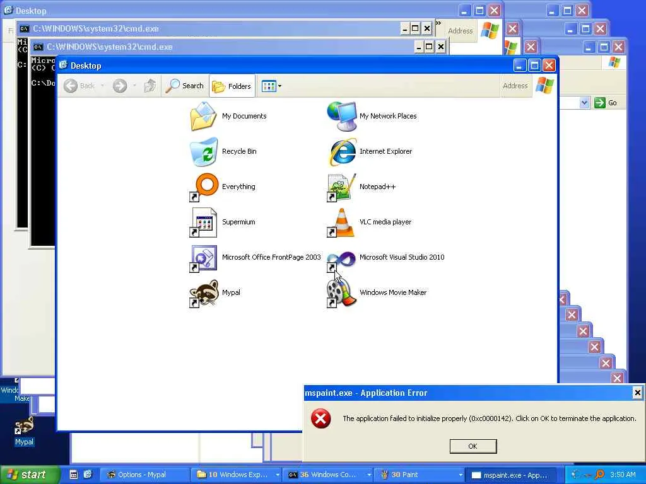646x484 pixels.
Task: Click the Everything search tray icon
Action: pos(600,475)
